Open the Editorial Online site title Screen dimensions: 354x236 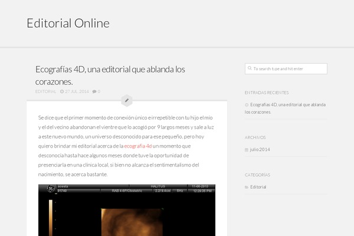(68, 23)
